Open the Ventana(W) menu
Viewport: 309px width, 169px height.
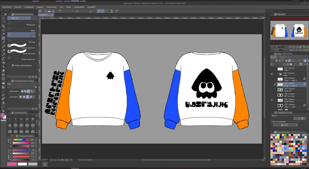tap(79, 7)
